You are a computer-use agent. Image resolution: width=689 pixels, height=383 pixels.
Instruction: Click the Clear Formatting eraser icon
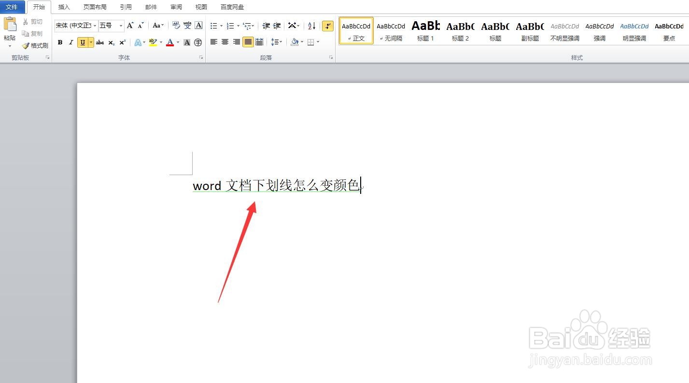(x=176, y=26)
